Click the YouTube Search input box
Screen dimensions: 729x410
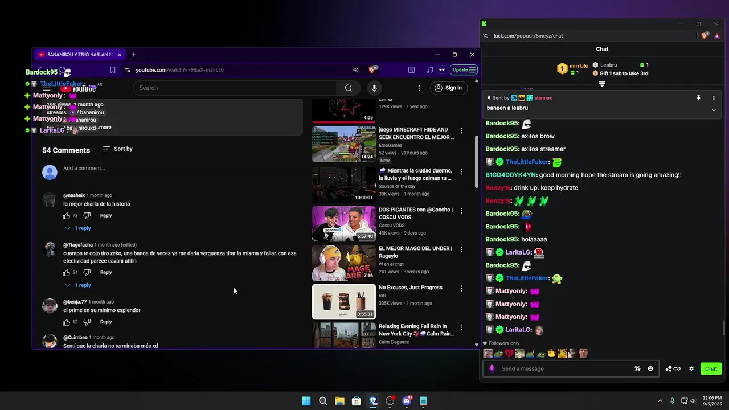pos(235,88)
